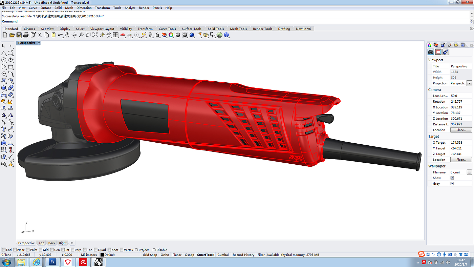Image resolution: width=474 pixels, height=267 pixels.
Task: Click the Default layer color swatch
Action: (x=102, y=255)
